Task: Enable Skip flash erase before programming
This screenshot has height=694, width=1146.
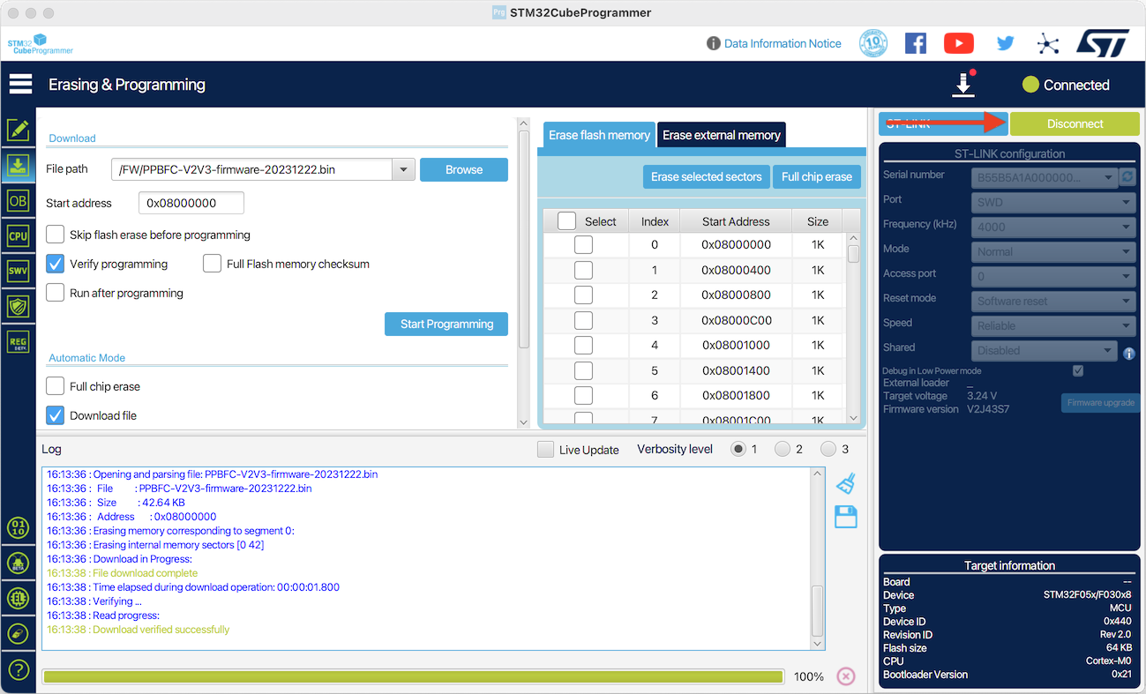Action: point(56,235)
